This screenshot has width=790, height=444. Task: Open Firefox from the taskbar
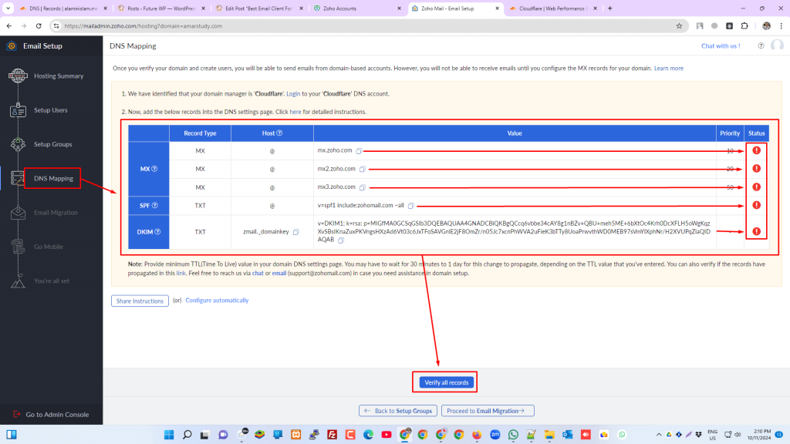(x=477, y=435)
